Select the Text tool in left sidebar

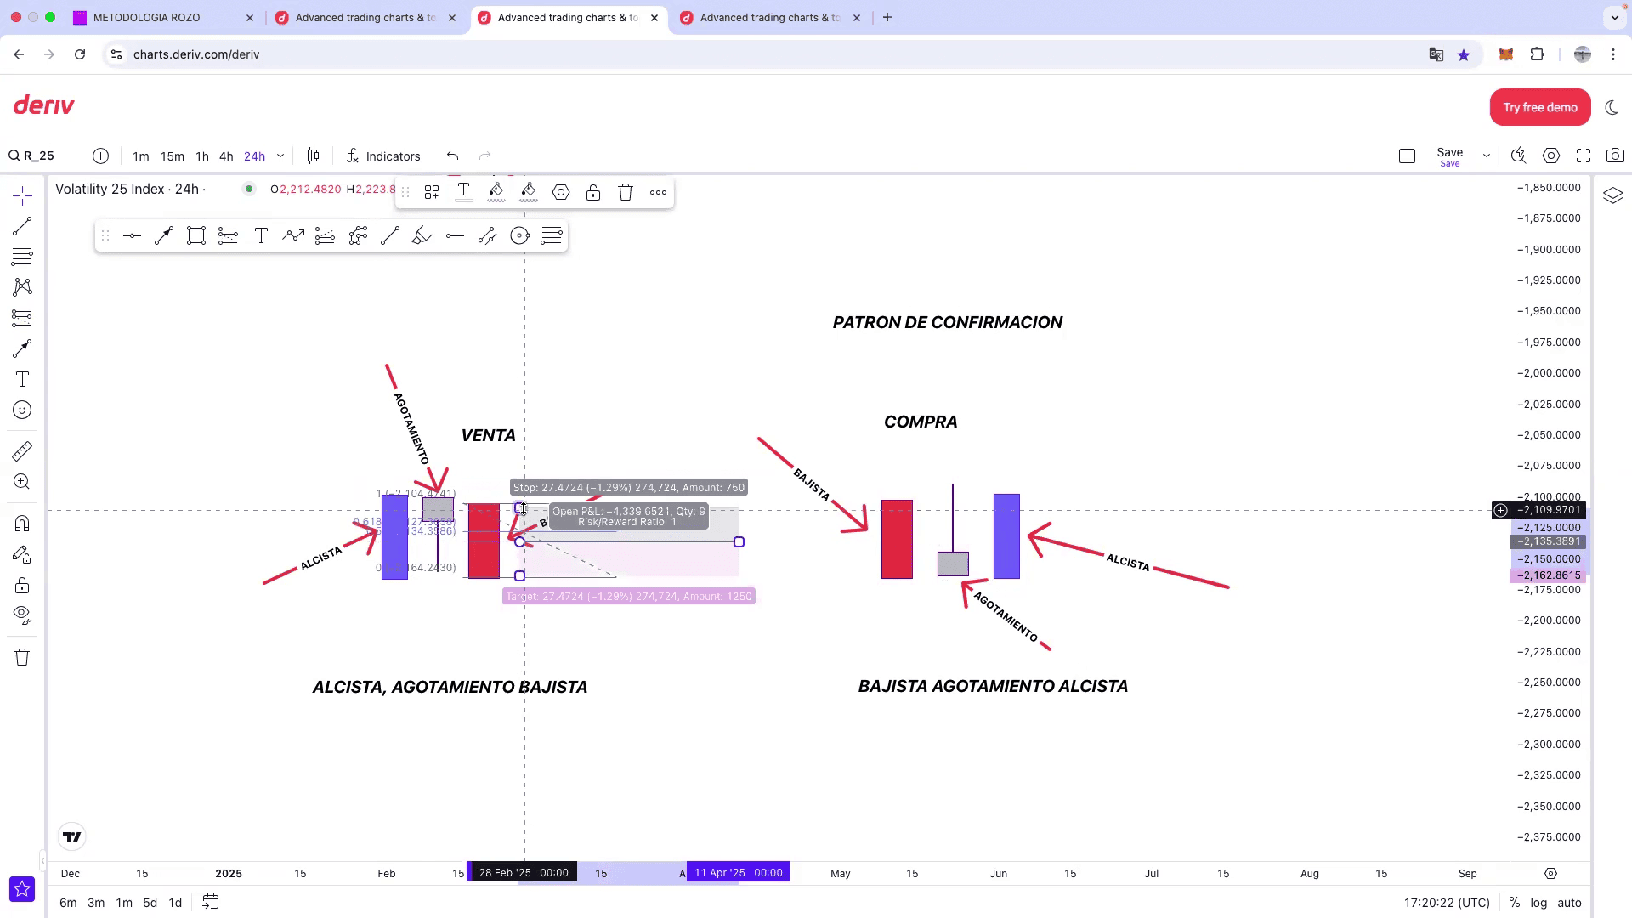23,379
